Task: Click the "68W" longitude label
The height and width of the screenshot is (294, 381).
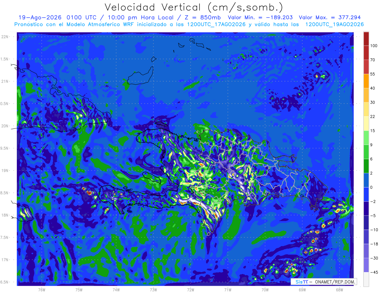Action: [339, 289]
